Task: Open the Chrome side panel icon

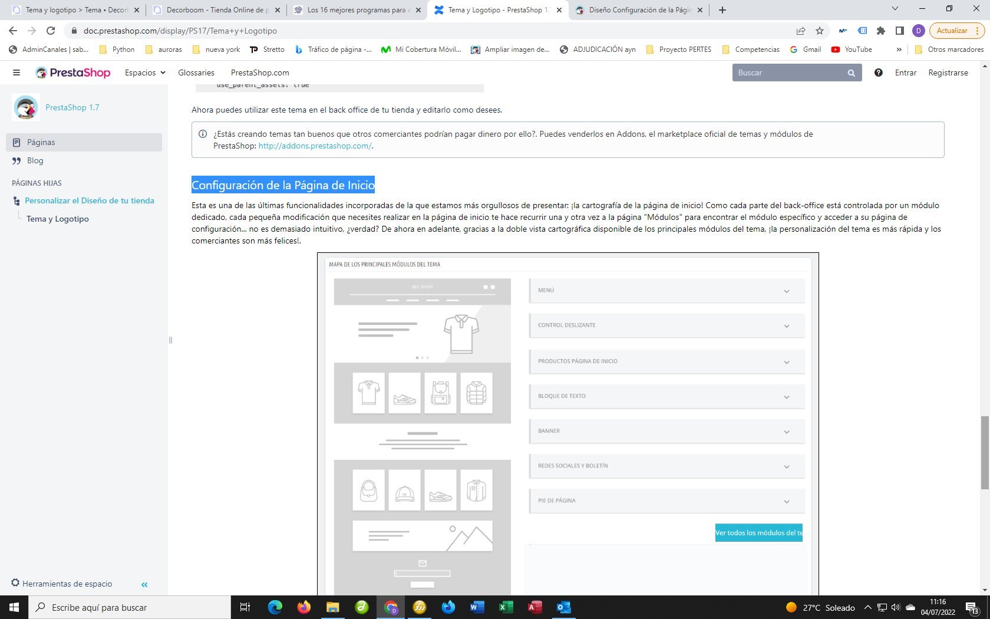Action: (x=900, y=31)
